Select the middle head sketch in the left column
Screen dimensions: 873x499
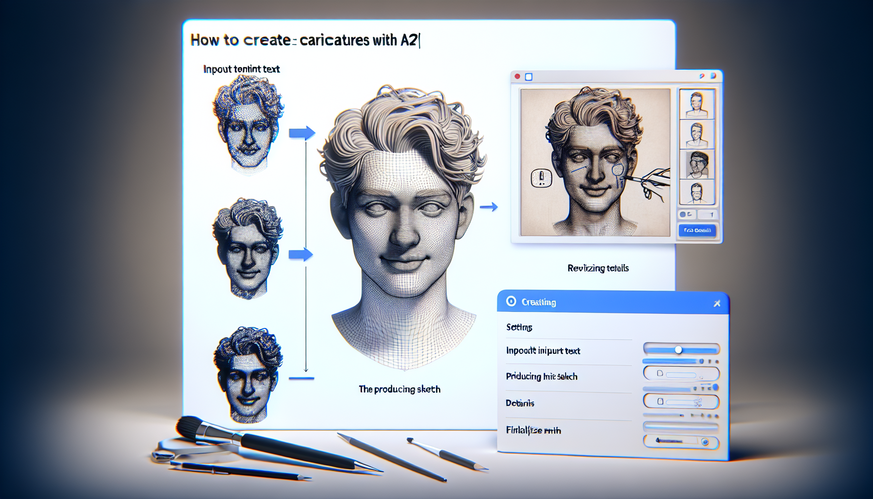[x=247, y=248]
